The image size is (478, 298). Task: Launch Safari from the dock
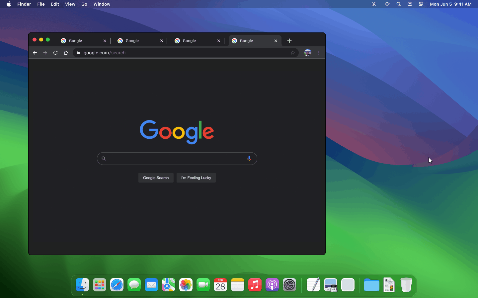pyautogui.click(x=117, y=285)
